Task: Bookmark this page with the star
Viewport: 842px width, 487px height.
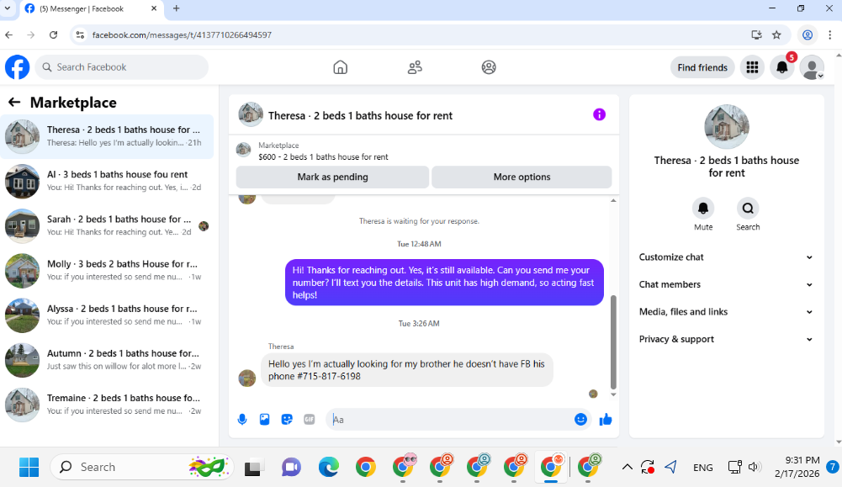Action: click(776, 34)
